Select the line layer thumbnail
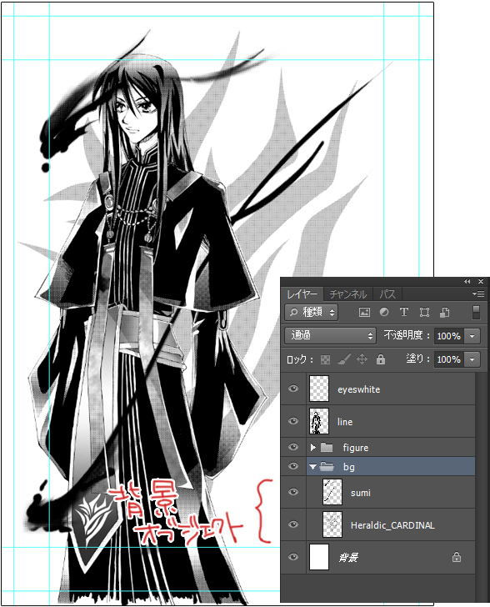490x607 pixels. click(x=319, y=421)
